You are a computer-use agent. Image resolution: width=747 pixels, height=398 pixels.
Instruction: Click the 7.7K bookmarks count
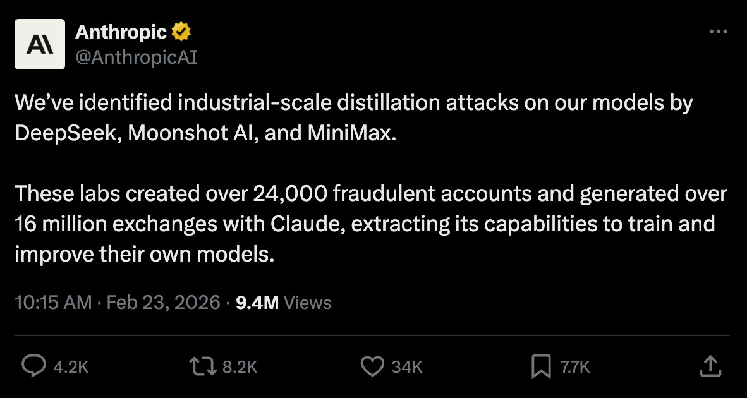pos(574,366)
